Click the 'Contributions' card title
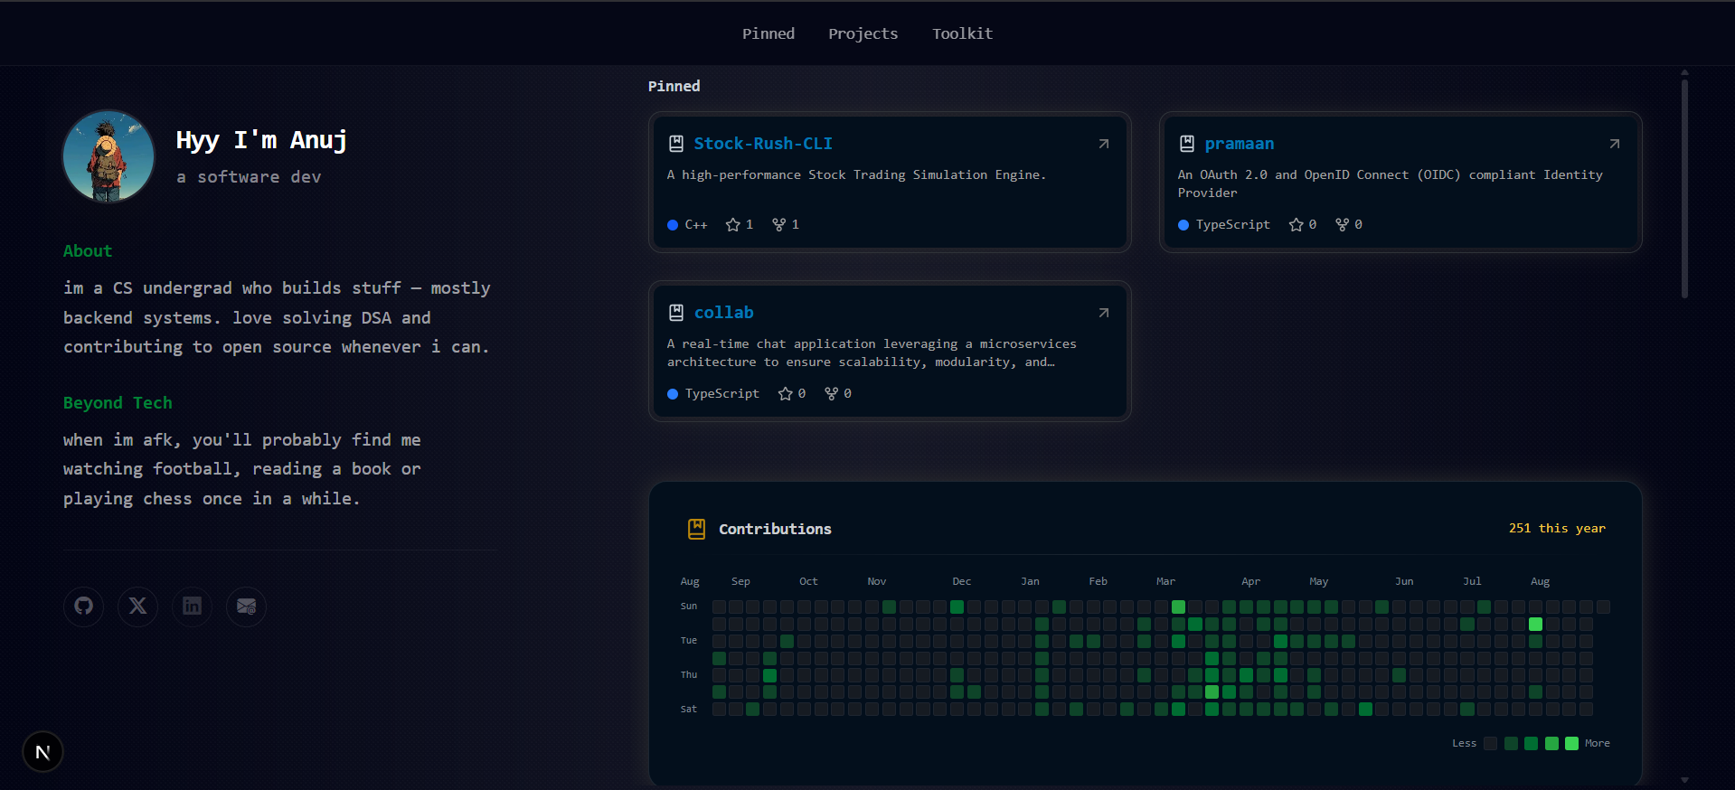 click(x=775, y=529)
